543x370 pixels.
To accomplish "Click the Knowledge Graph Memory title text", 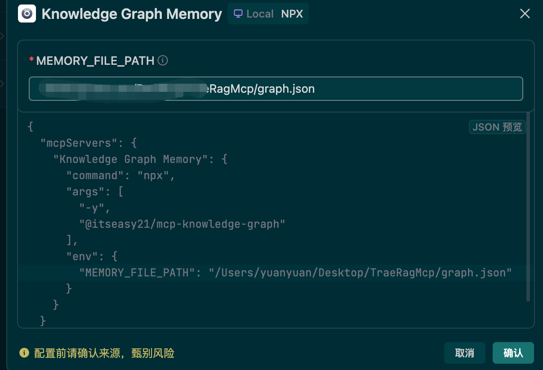I will click(132, 14).
